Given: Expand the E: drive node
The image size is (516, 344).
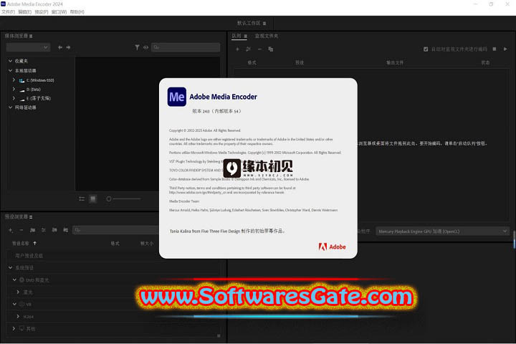Looking at the screenshot, I should [x=14, y=98].
